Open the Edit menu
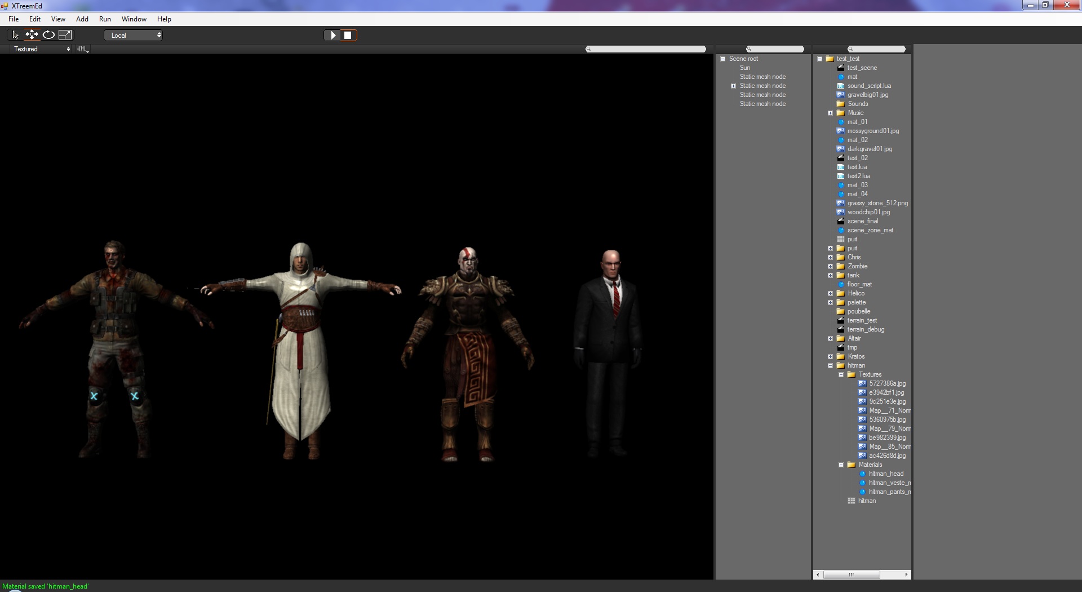 pyautogui.click(x=35, y=19)
